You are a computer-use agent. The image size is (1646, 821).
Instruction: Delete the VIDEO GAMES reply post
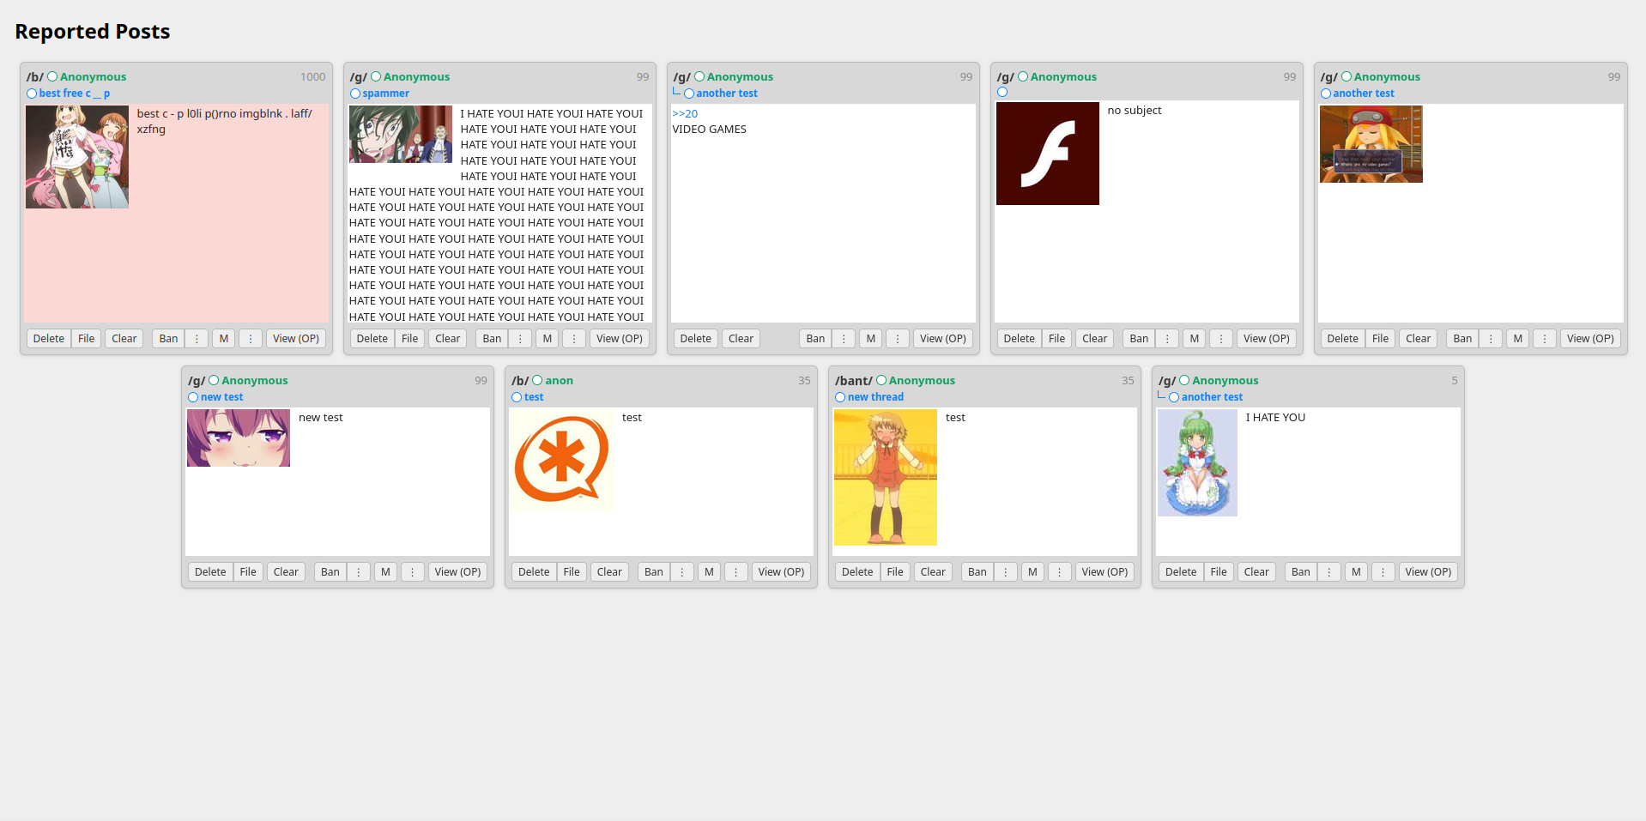pos(695,339)
